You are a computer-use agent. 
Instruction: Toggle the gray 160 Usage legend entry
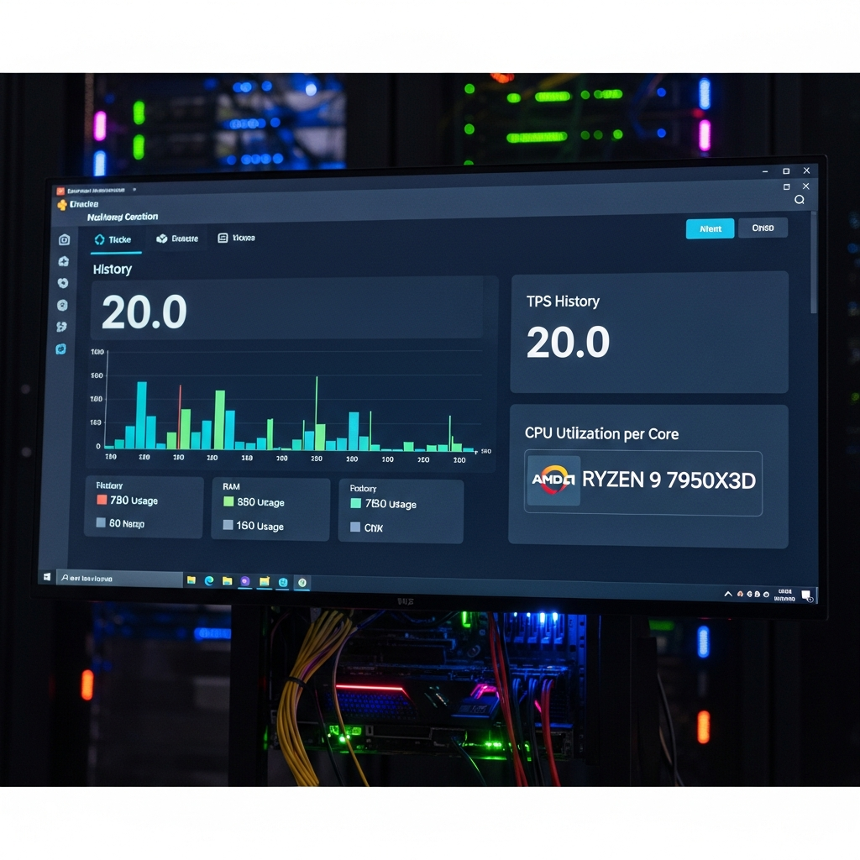(x=254, y=526)
